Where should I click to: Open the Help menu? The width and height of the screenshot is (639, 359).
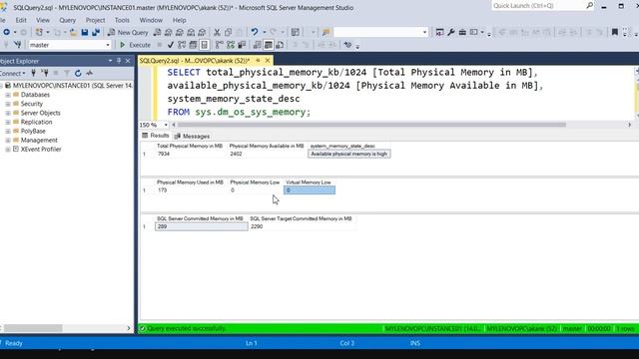tap(180, 20)
